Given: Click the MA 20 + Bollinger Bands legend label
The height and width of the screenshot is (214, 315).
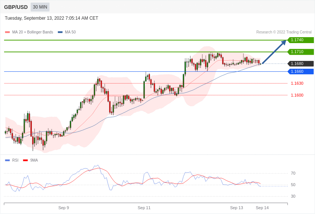Looking at the screenshot, I should (x=33, y=32).
